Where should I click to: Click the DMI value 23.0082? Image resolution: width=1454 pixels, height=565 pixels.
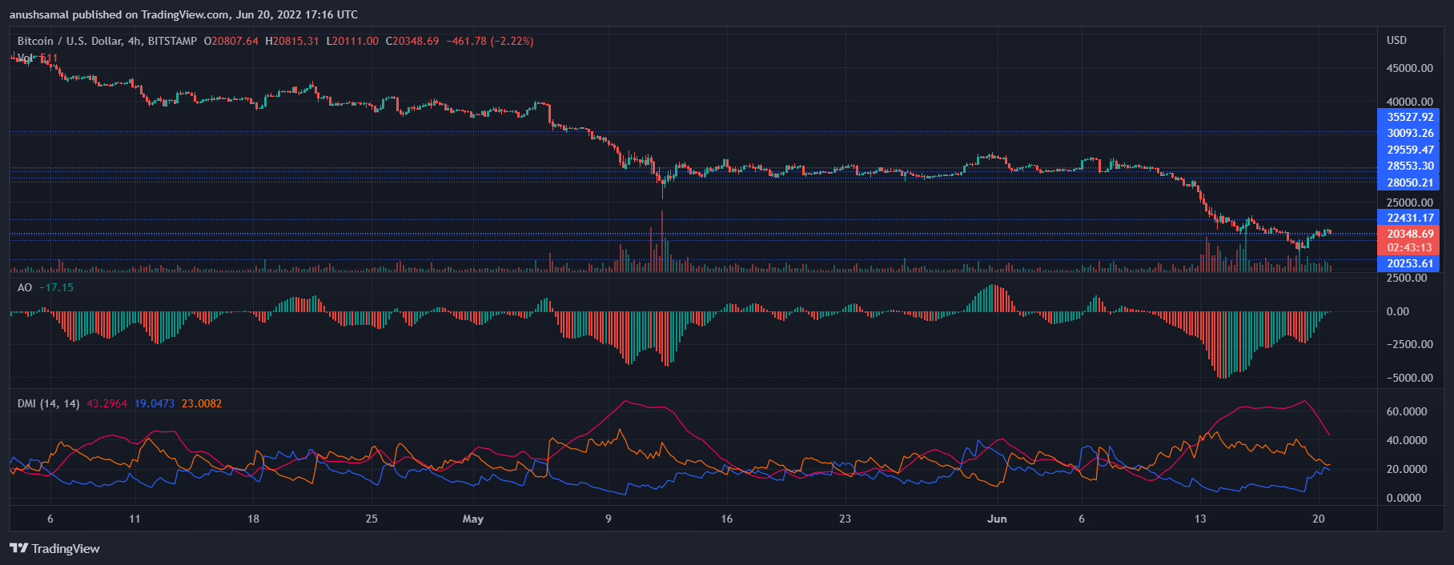[202, 403]
